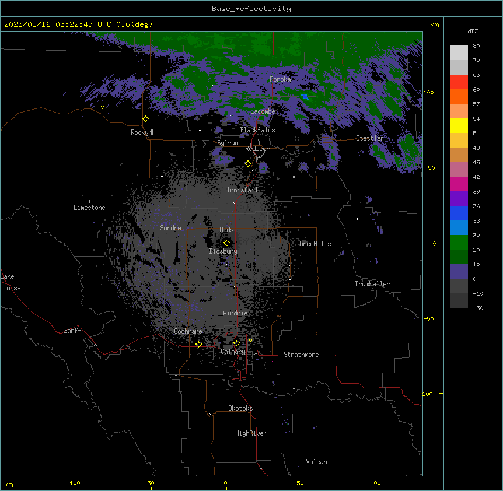The height and width of the screenshot is (491, 503).
Task: Click the Olds city label
Action: 226,230
